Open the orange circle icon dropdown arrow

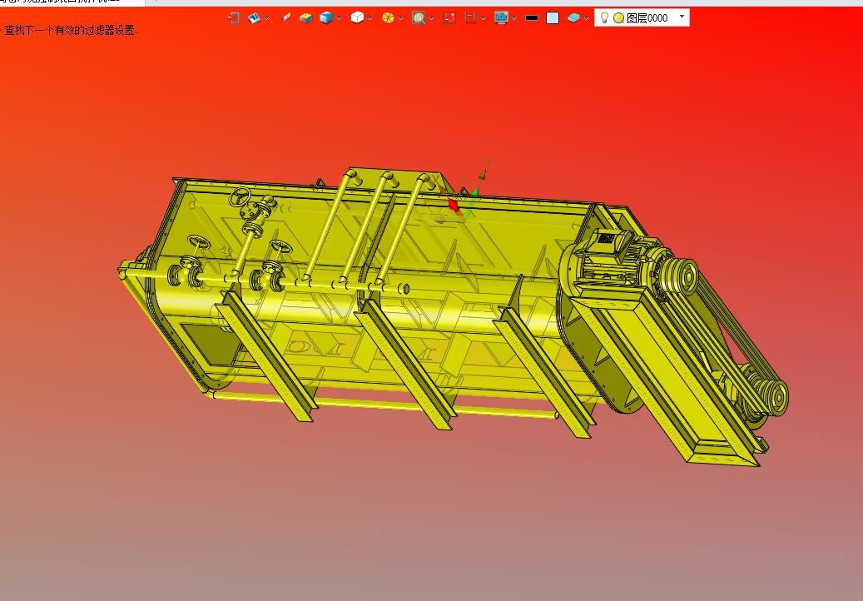coord(400,18)
